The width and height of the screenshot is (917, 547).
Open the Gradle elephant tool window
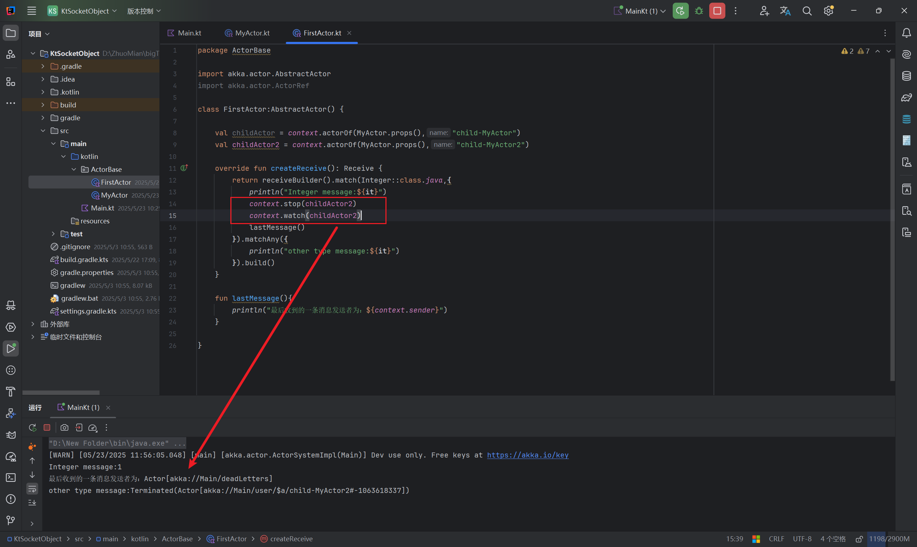tap(906, 97)
